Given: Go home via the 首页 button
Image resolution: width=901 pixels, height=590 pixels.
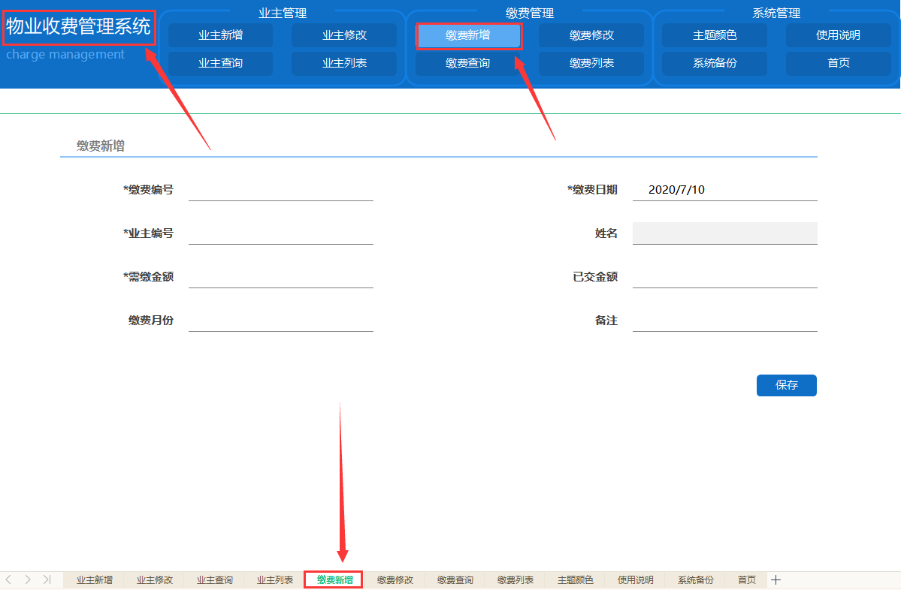Looking at the screenshot, I should point(838,63).
